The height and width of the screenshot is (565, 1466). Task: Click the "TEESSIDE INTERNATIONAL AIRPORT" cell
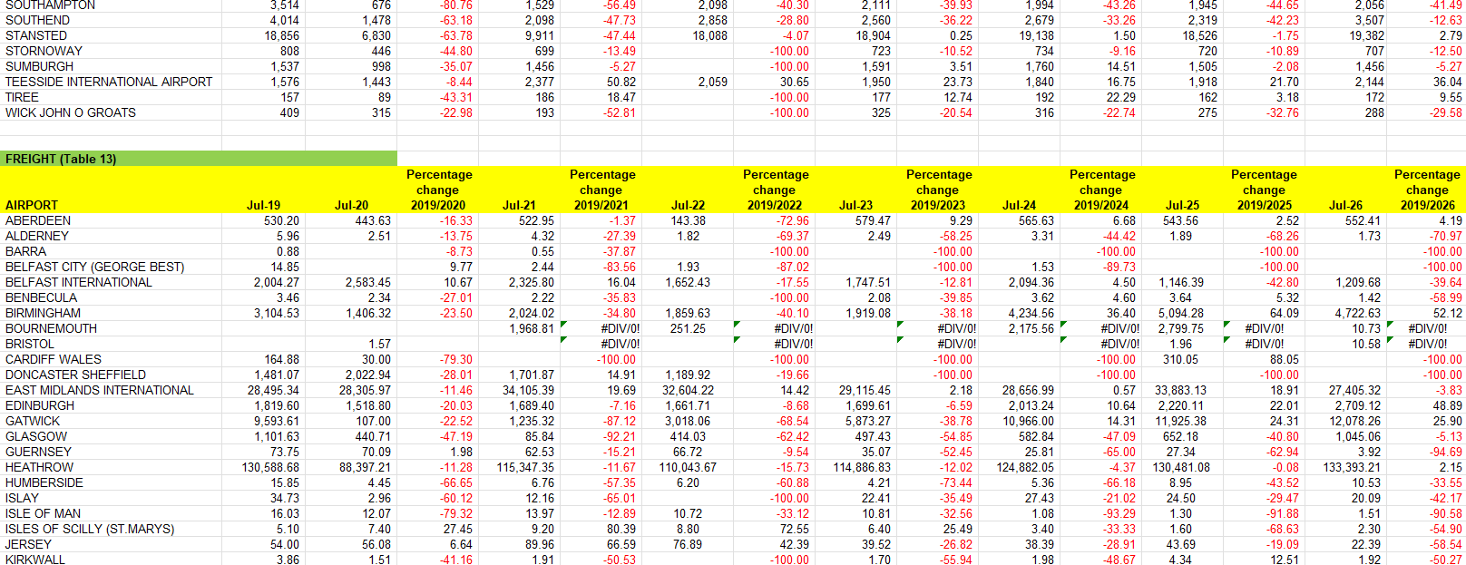[x=109, y=82]
